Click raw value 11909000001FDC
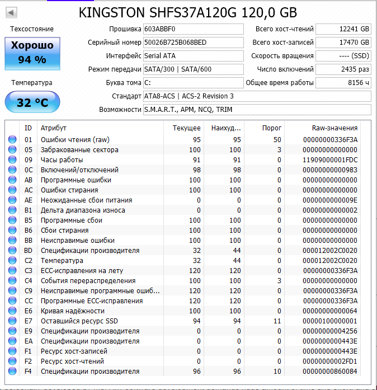377x390 pixels. [x=330, y=159]
